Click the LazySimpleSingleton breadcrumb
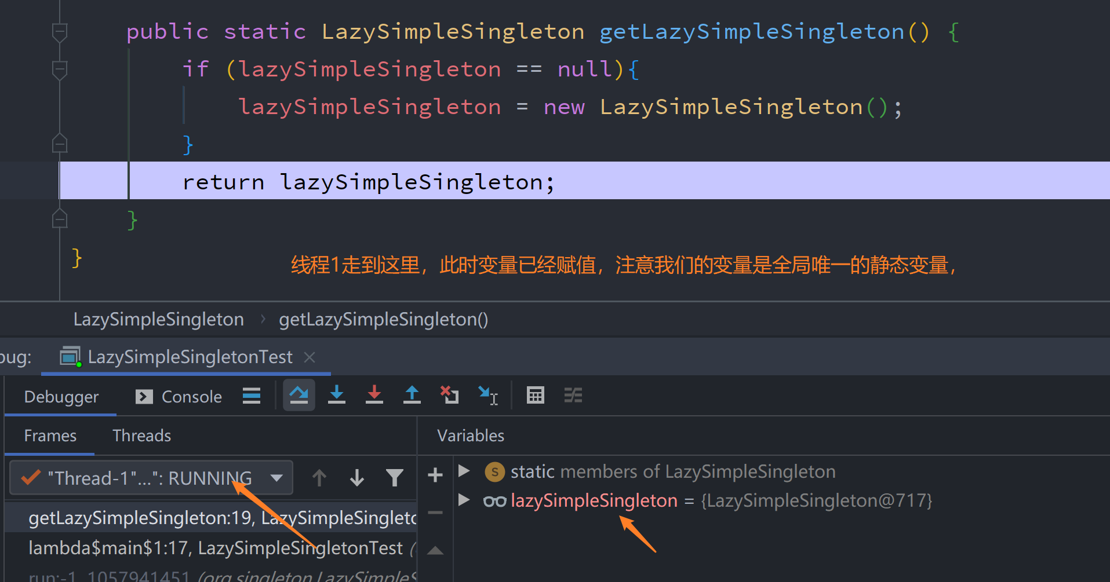1110x582 pixels. 158,319
